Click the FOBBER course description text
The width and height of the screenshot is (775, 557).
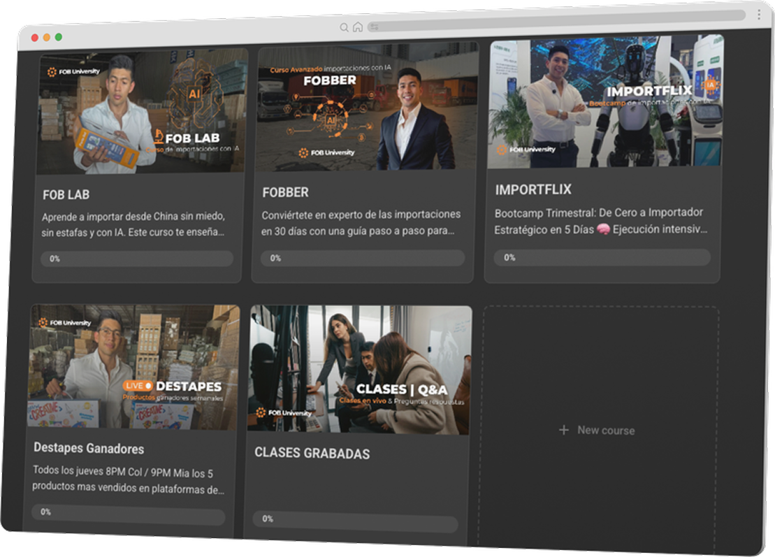pyautogui.click(x=361, y=222)
